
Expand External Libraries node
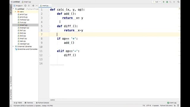coord(13,46)
